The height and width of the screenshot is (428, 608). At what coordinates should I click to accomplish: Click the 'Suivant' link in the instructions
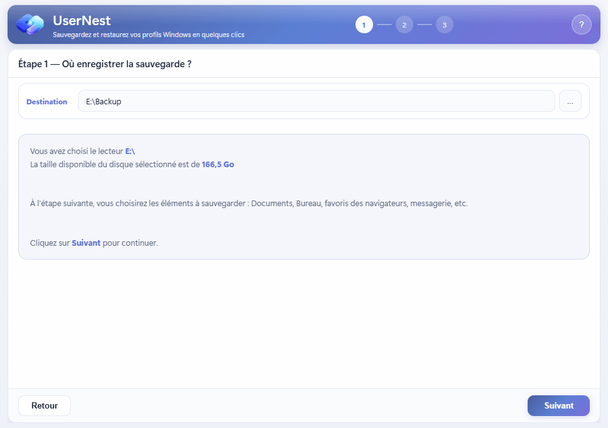[86, 243]
